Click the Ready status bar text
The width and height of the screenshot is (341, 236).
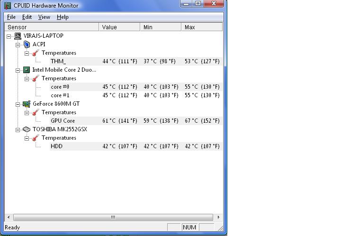coord(12,228)
